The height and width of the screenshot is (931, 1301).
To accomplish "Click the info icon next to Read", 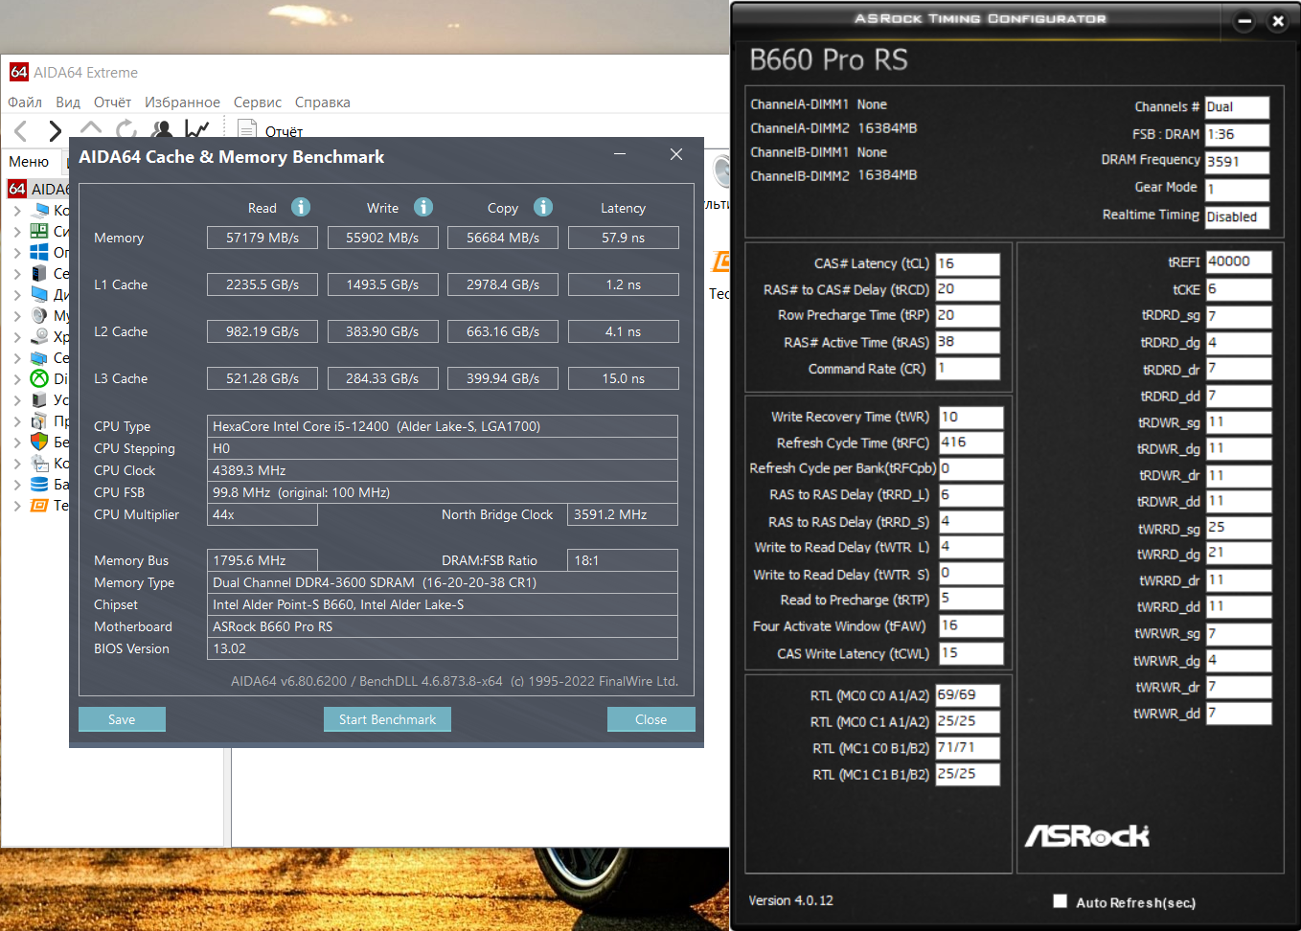I will pyautogui.click(x=301, y=207).
